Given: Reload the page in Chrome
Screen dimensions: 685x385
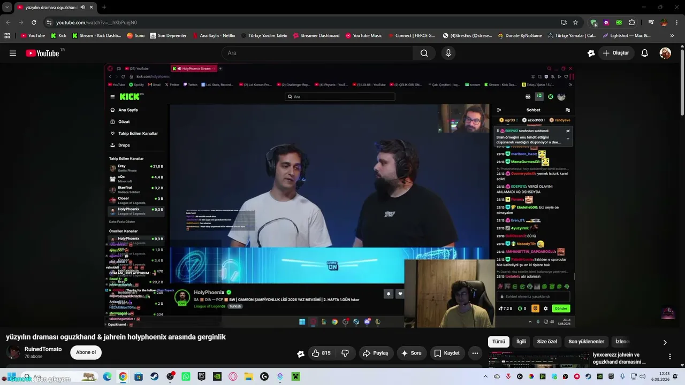Looking at the screenshot, I should 34,22.
